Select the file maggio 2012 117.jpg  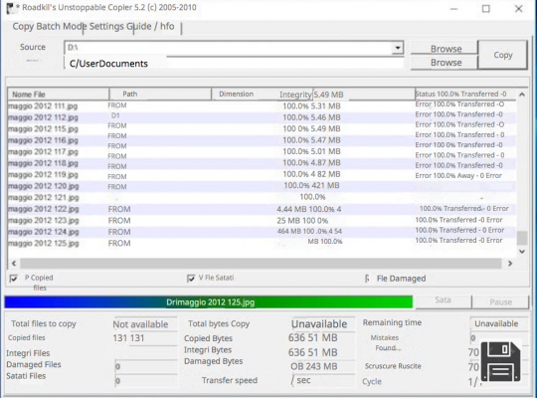[x=43, y=151]
